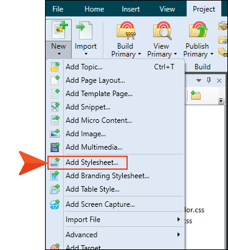
Task: Expand the Publish Primary dropdown arrow
Action: [212, 54]
